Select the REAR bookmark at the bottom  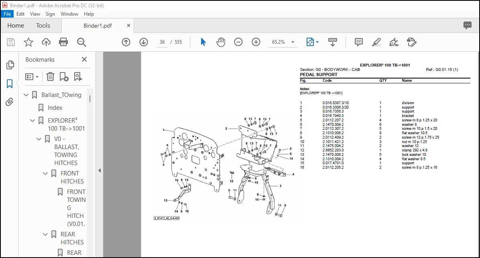point(74,252)
